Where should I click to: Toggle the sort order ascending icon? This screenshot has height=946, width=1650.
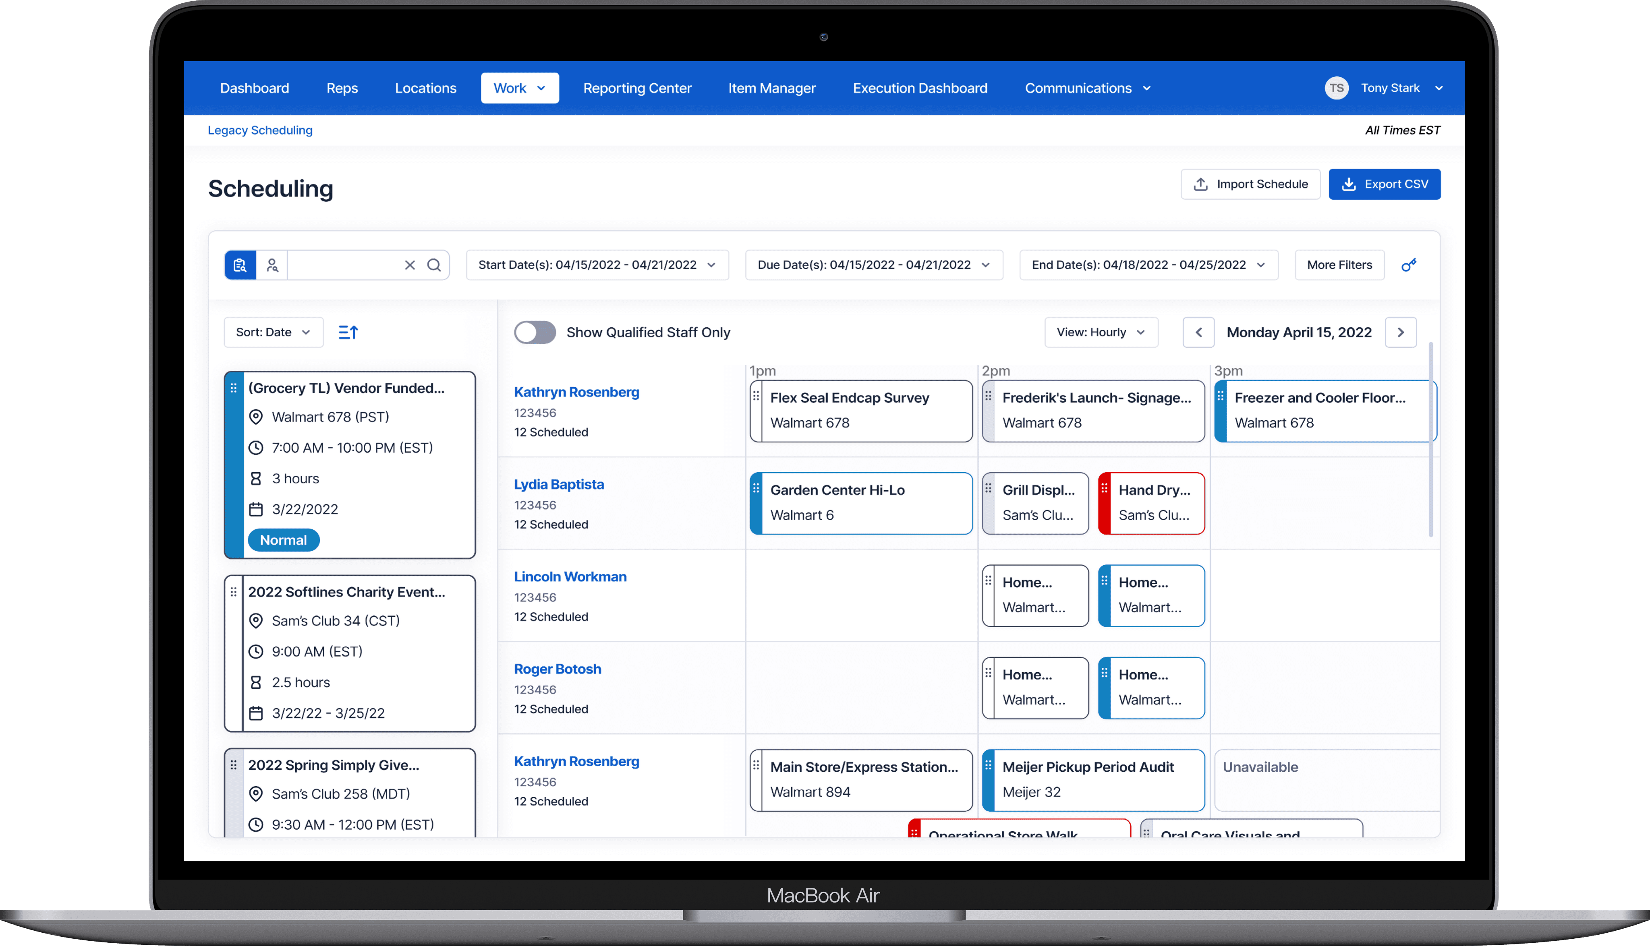[348, 333]
